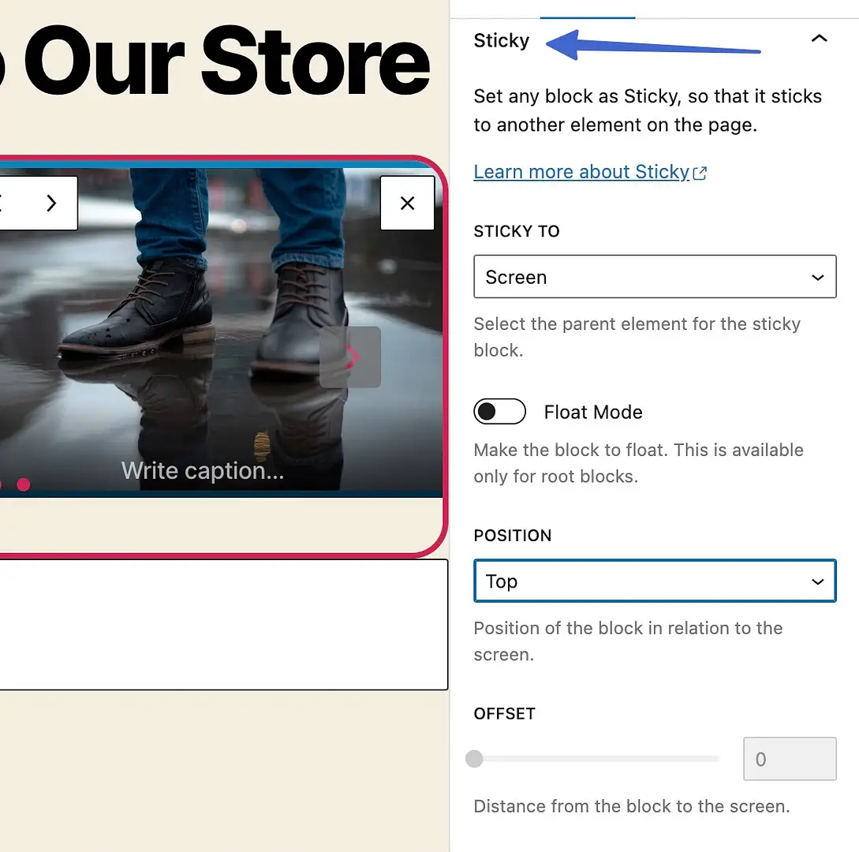The height and width of the screenshot is (852, 859).
Task: Collapse the Sticky panel with the chevron
Action: pos(820,39)
